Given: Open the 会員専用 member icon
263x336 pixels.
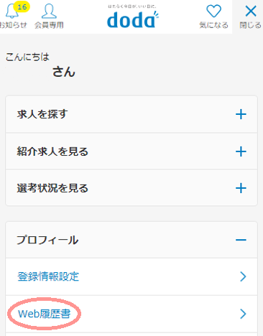Looking at the screenshot, I should 49,11.
